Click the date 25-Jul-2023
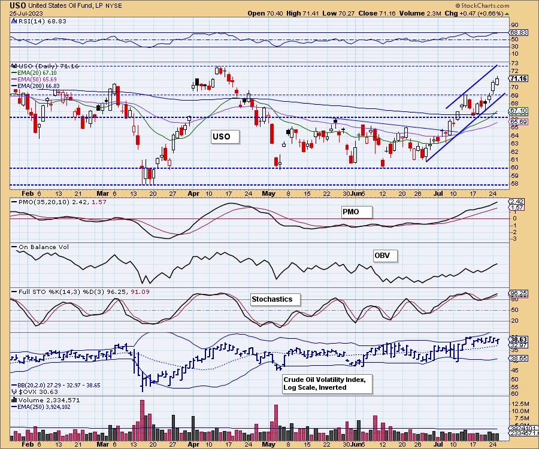Image resolution: width=539 pixels, height=449 pixels. click(x=26, y=13)
